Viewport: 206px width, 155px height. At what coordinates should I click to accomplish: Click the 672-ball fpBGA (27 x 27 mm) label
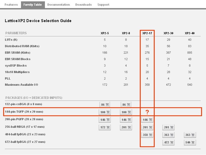pos(25,142)
